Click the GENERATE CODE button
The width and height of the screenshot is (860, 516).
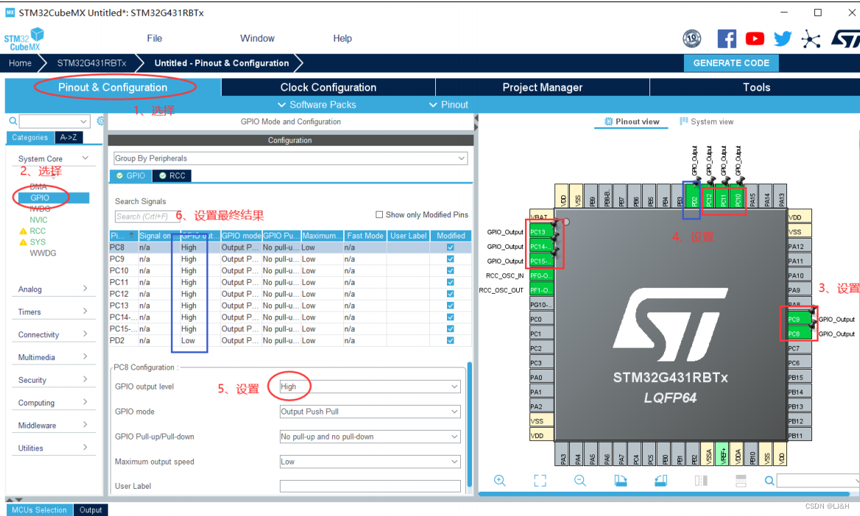point(730,63)
